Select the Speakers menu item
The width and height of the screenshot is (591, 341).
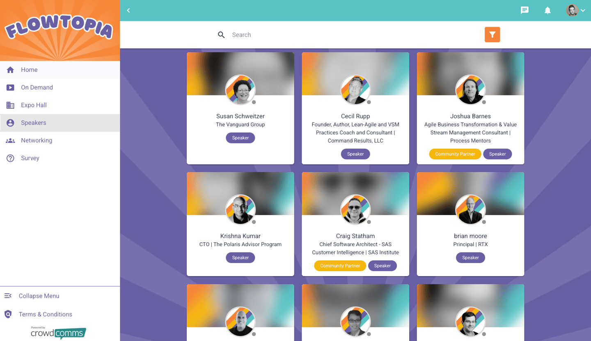coord(60,123)
